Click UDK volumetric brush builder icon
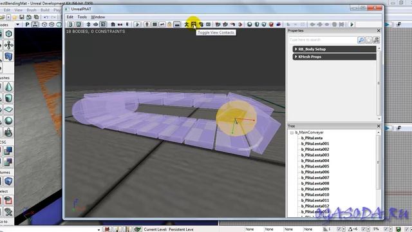The width and height of the screenshot is (412, 232). tap(8, 132)
